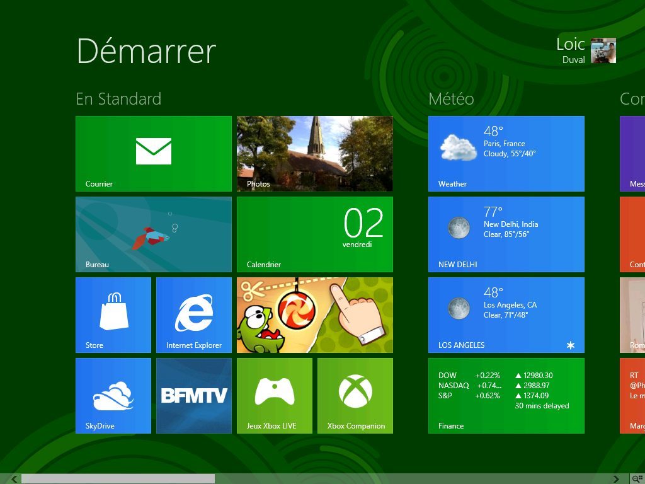Launch the Store app tile

pos(113,314)
